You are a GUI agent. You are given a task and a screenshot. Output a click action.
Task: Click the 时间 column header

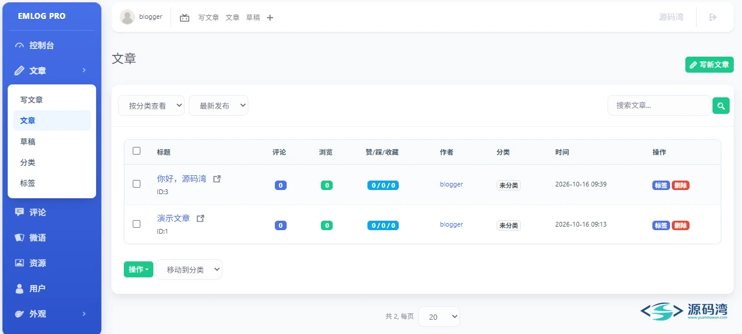562,152
